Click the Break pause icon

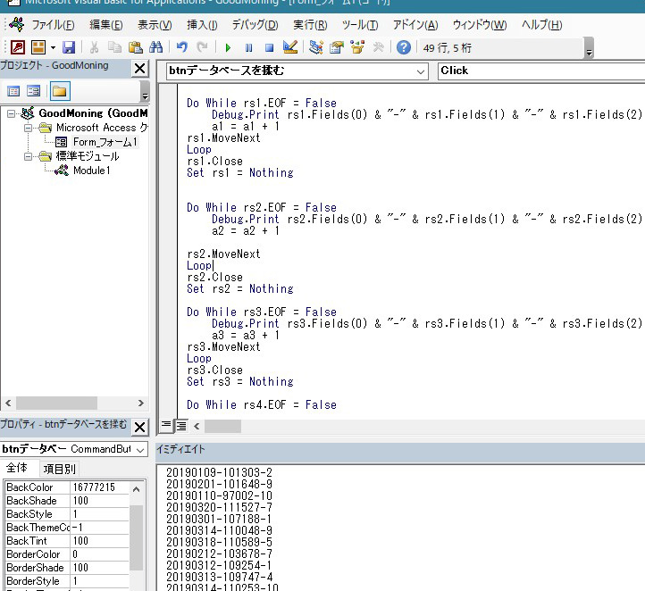coord(249,47)
